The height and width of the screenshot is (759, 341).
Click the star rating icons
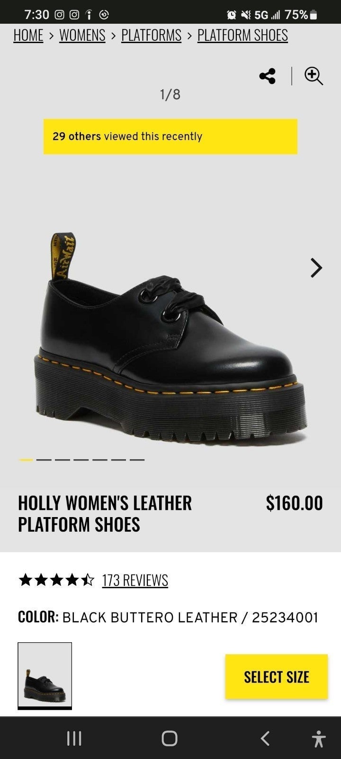click(x=56, y=580)
